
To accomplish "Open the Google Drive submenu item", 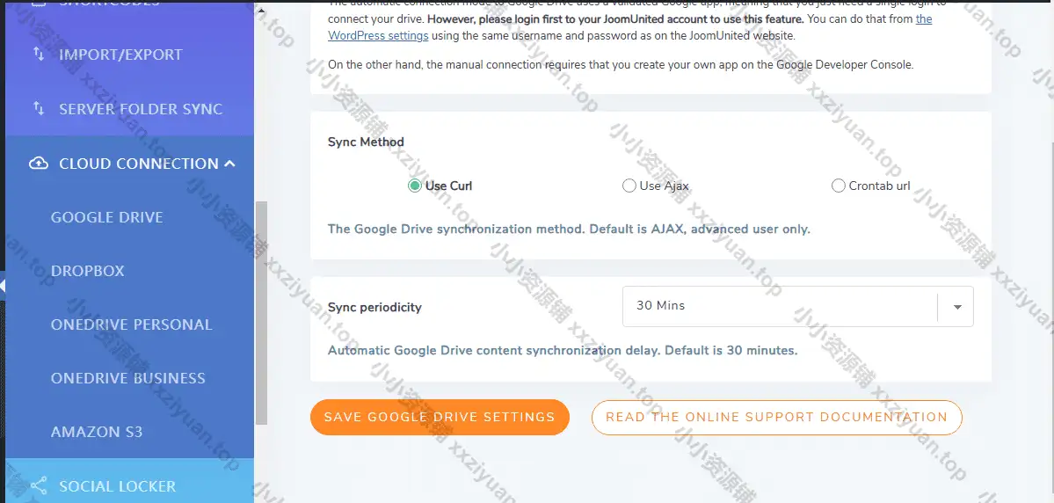I will pyautogui.click(x=107, y=217).
